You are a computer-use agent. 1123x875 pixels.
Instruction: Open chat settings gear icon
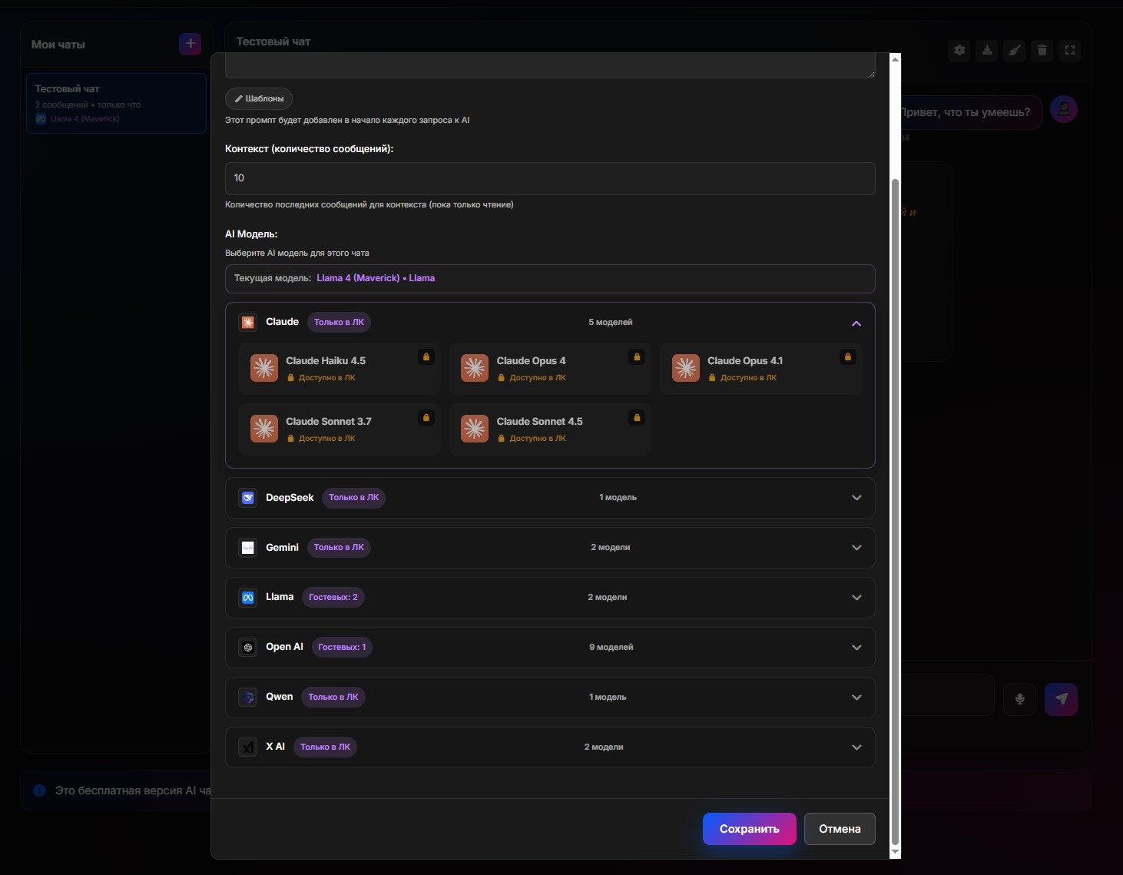coord(959,51)
